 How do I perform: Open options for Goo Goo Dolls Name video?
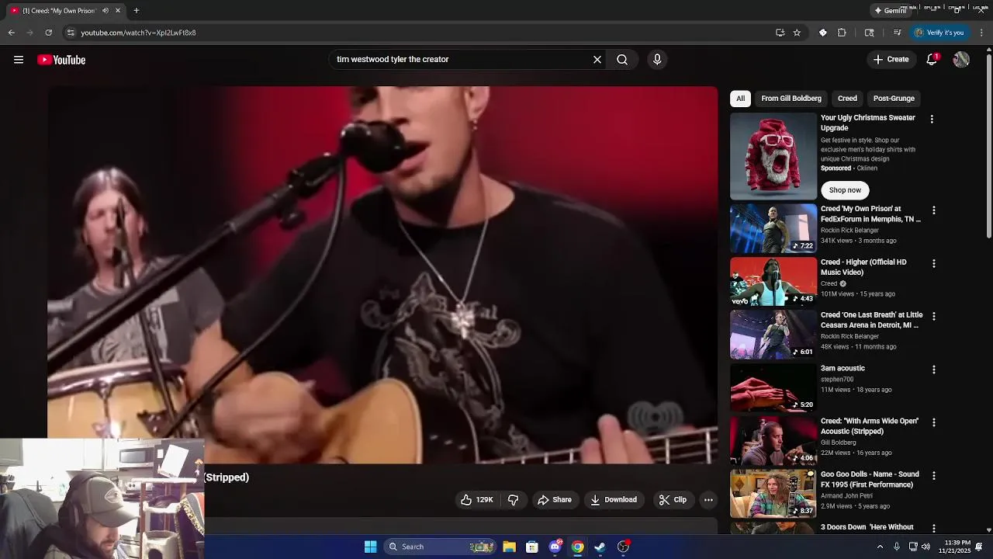coord(934,475)
